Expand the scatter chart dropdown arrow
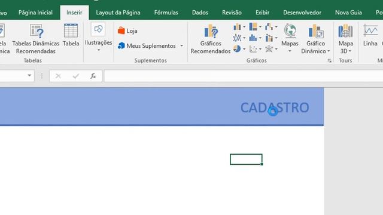This screenshot has height=215, width=383. point(260,49)
